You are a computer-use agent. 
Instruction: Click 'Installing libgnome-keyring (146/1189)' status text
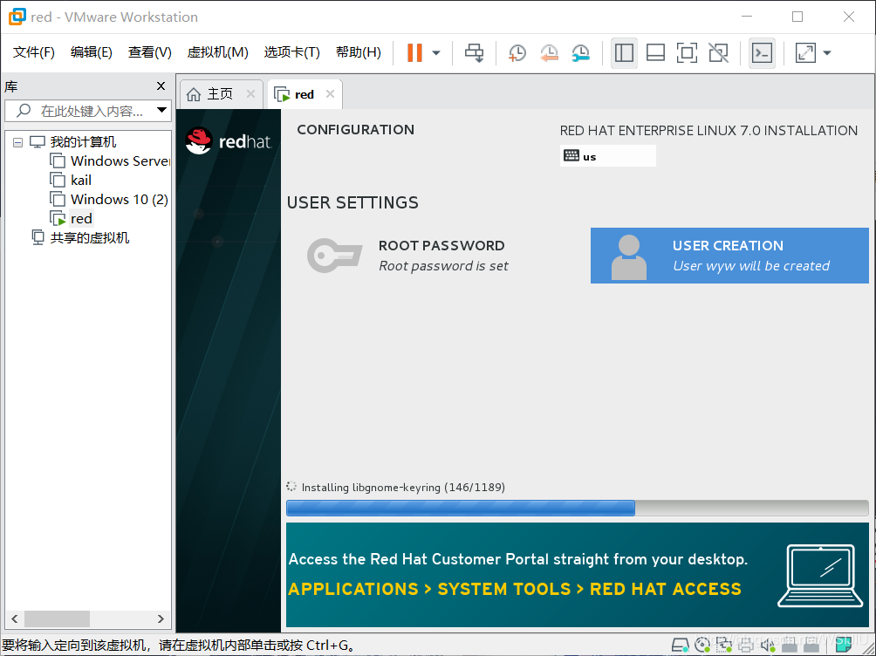(403, 488)
